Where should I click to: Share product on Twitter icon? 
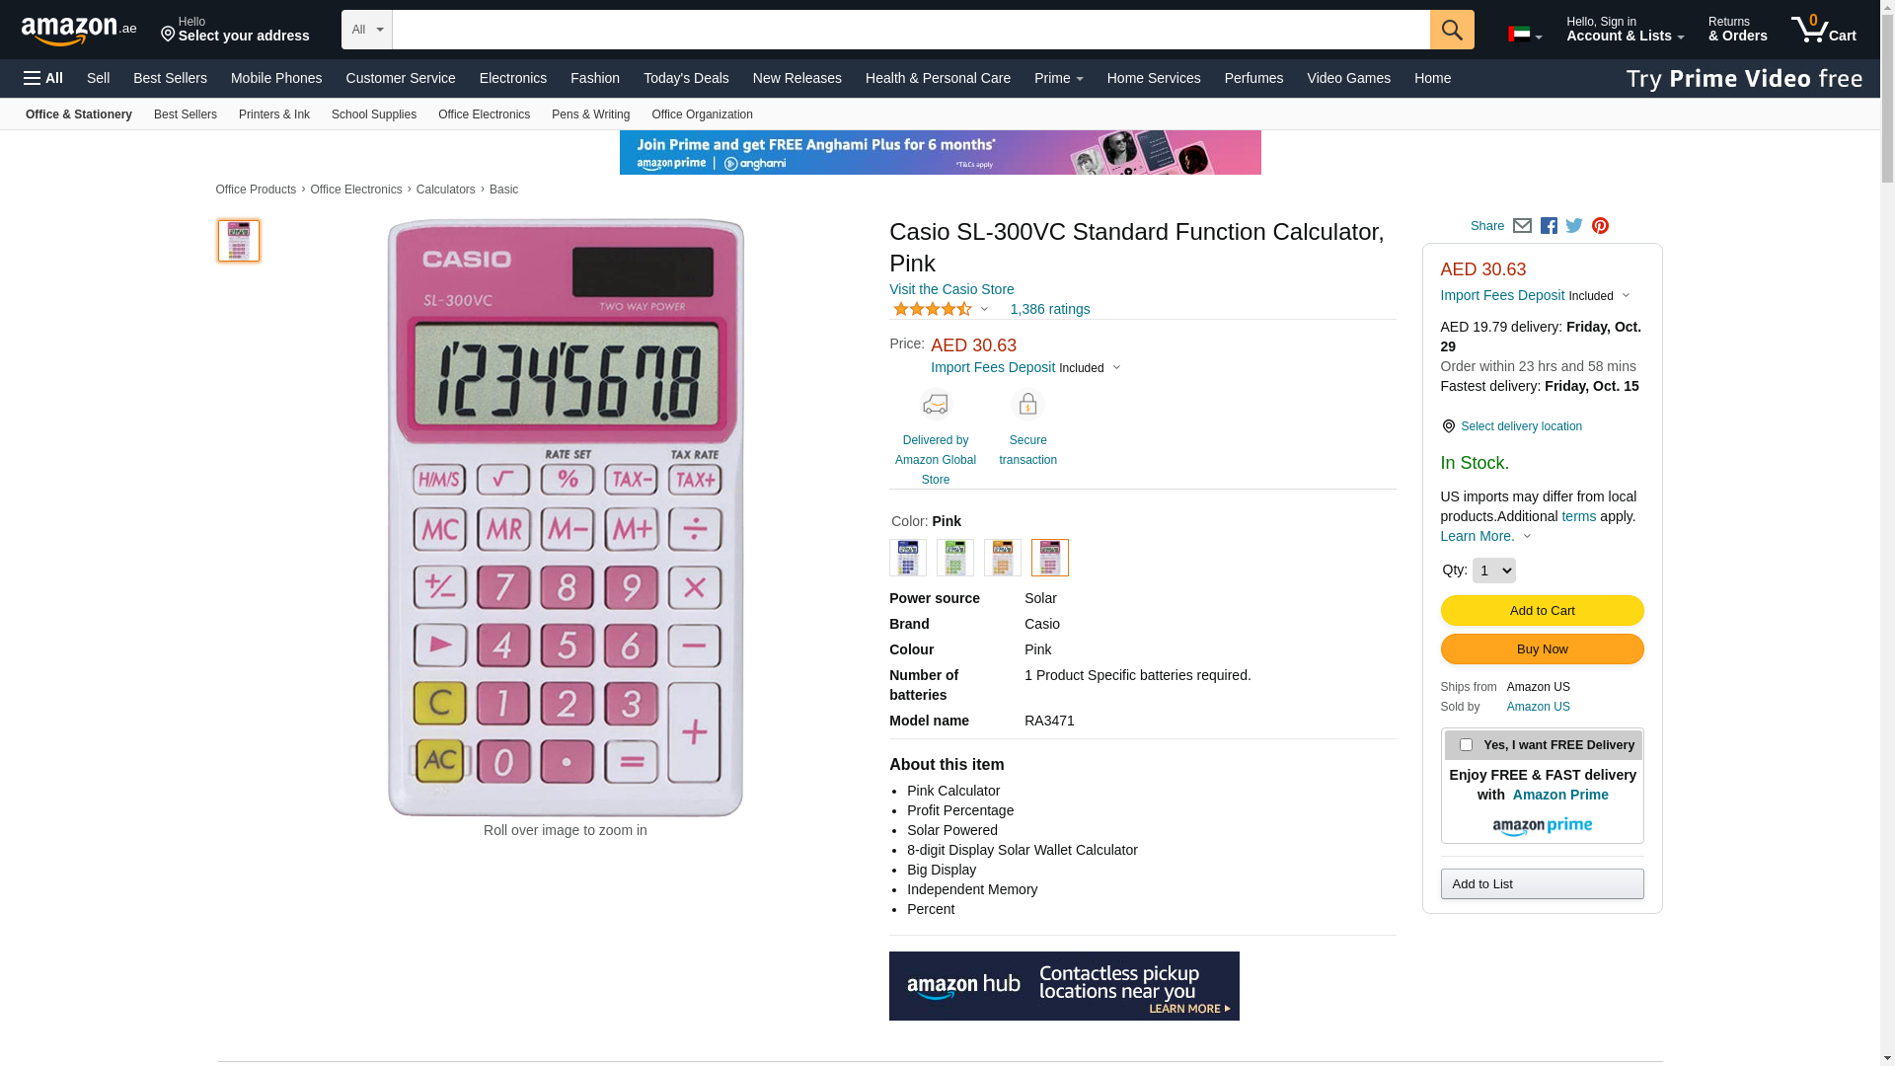[1574, 226]
